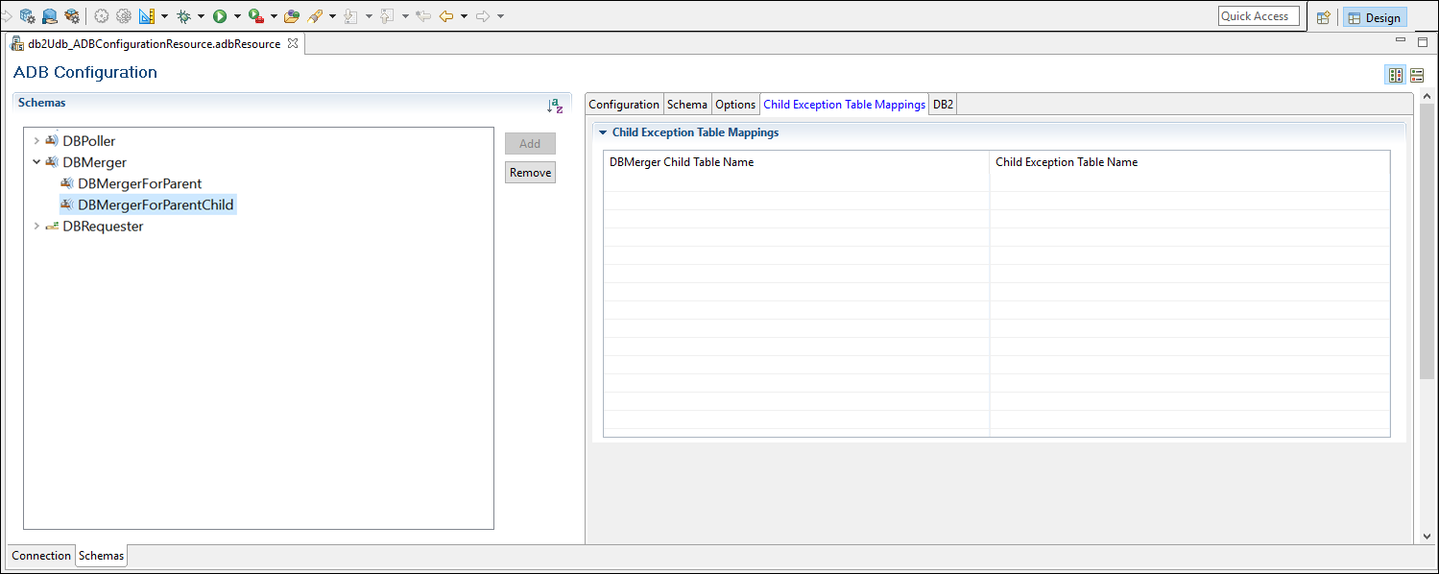
Task: Open dropdown next to the Debug icon
Action: pyautogui.click(x=201, y=16)
